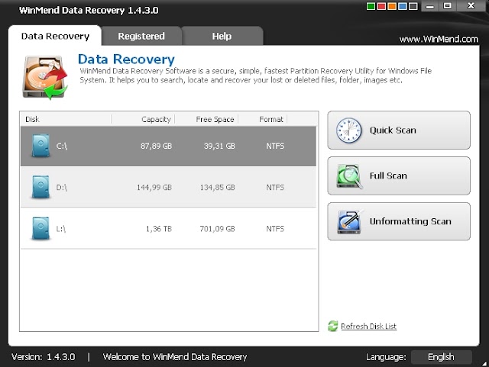The width and height of the screenshot is (489, 367).
Task: Maximize the WinMend window
Action: pyautogui.click(x=448, y=6)
